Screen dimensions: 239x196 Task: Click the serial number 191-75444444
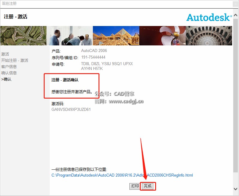pyautogui.click(x=93, y=57)
